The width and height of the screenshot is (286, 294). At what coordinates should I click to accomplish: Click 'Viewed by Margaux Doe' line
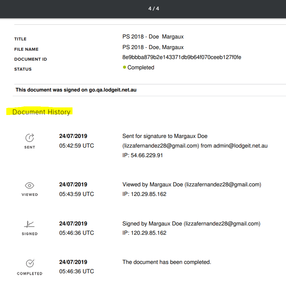pyautogui.click(x=192, y=184)
